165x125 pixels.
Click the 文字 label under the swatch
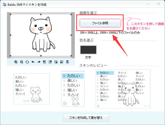click(88, 57)
